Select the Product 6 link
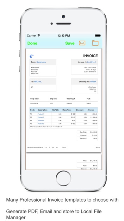Viewport: 124px width, 221px height. [41, 121]
